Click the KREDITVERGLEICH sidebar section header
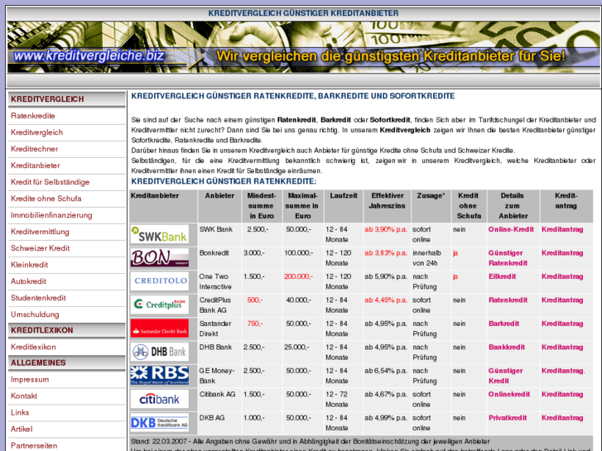Image resolution: width=602 pixels, height=451 pixels. (66, 99)
